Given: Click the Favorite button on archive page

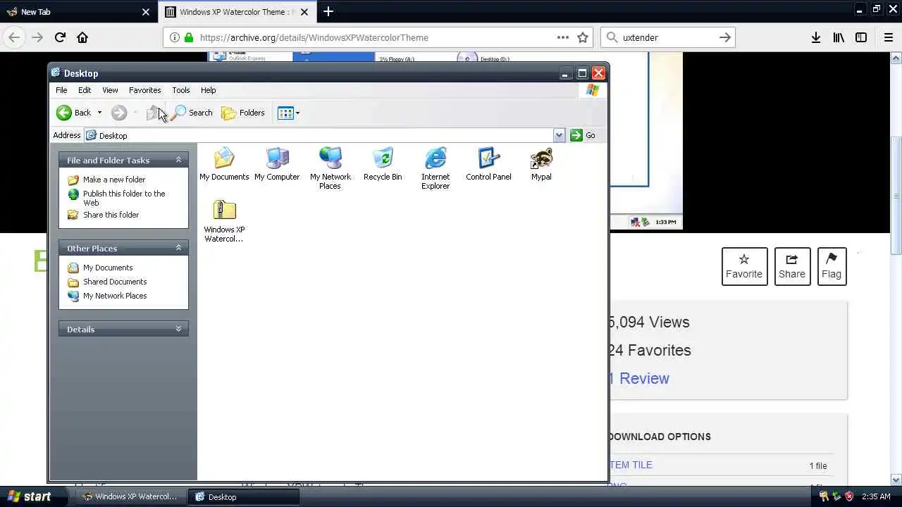Looking at the screenshot, I should pyautogui.click(x=744, y=266).
